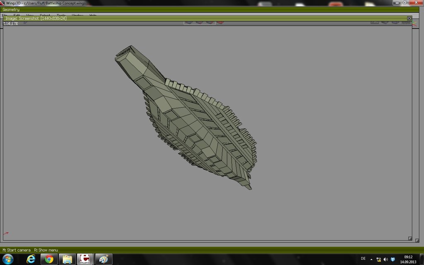Launch Internet Explorer from the taskbar
This screenshot has height=265, width=424.
31,259
